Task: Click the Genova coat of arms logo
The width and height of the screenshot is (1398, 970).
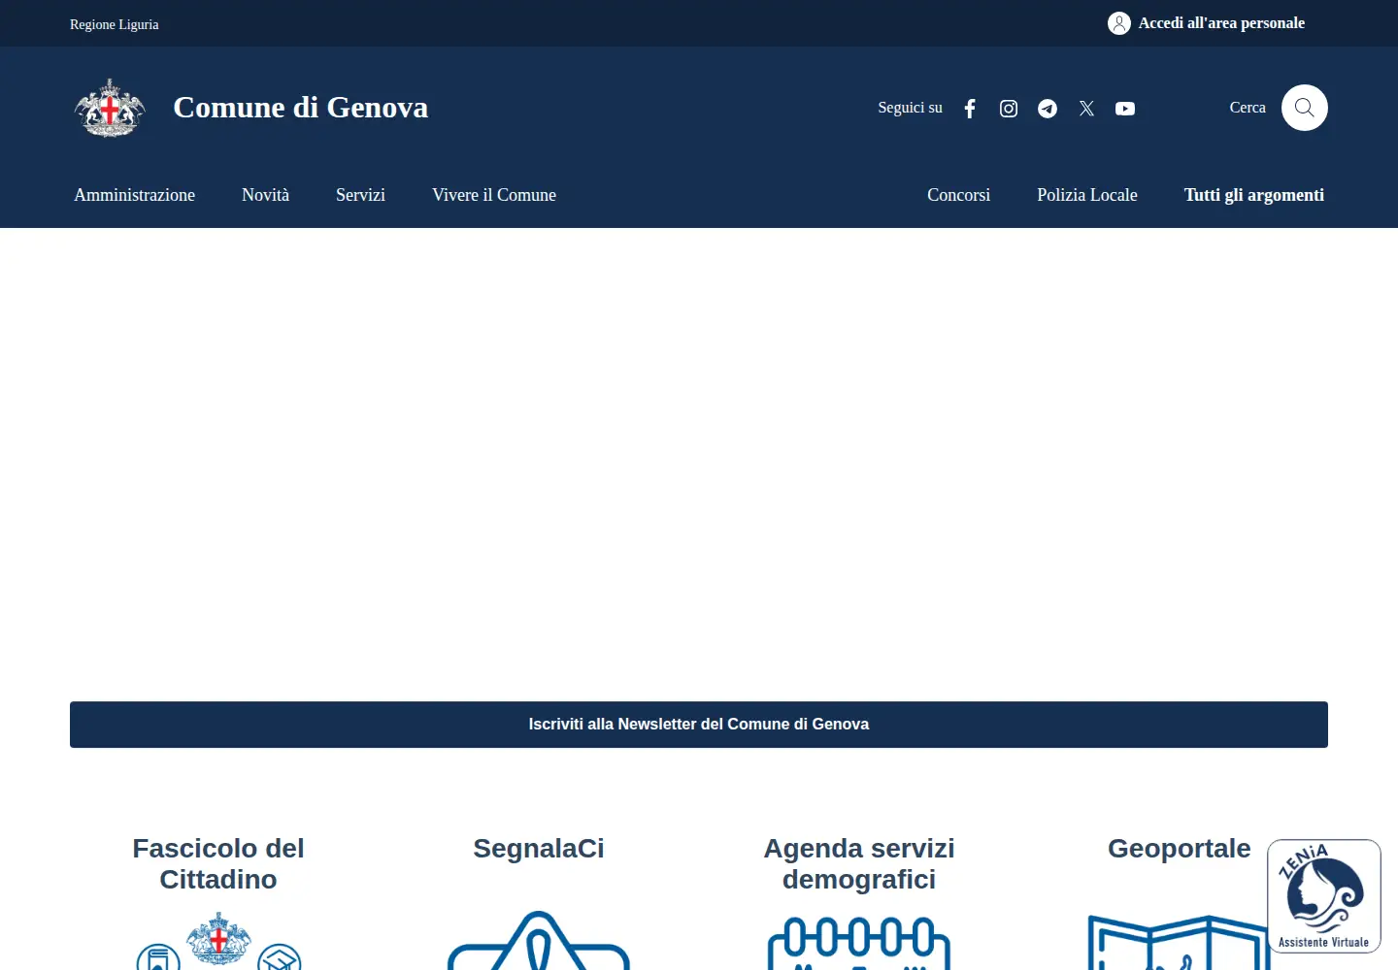Action: [x=110, y=108]
